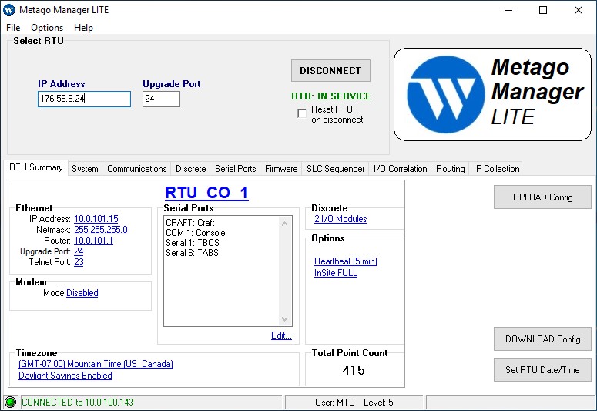This screenshot has width=597, height=411.
Task: Select the CRAFT: Craft list entry
Action: [190, 223]
